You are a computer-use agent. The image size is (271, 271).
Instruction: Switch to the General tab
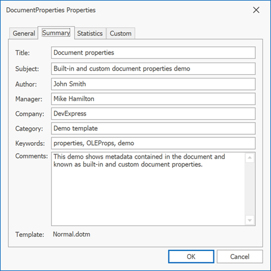24,33
